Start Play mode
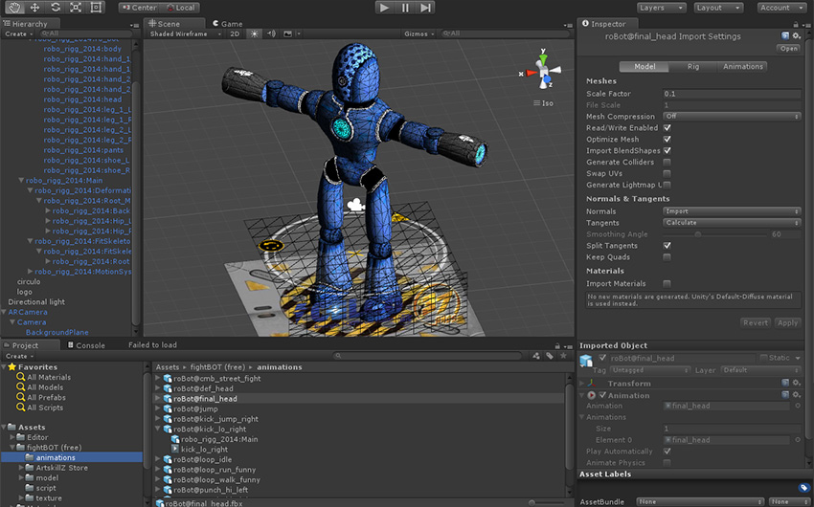 tap(385, 8)
